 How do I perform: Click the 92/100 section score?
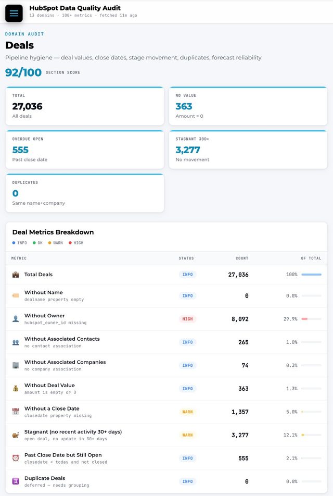(x=23, y=72)
